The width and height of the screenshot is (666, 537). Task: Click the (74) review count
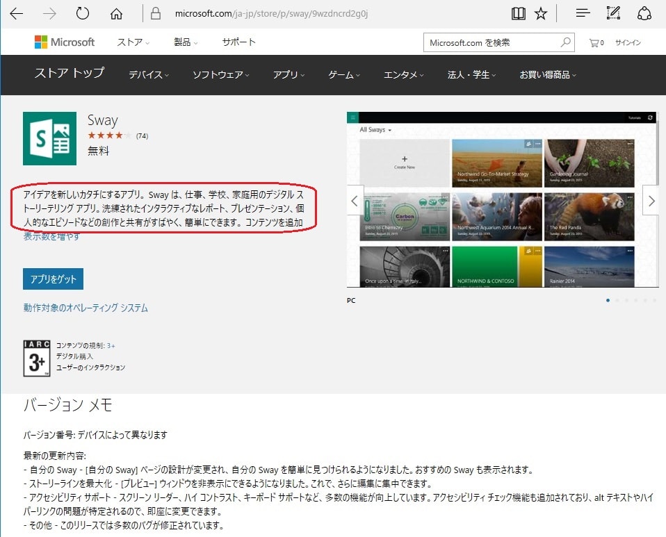click(x=143, y=136)
